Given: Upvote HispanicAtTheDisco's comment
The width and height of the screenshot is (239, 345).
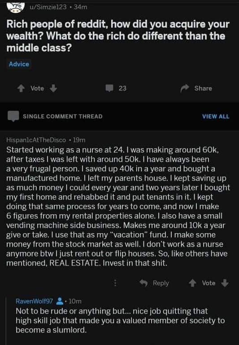Looking at the screenshot, I should tap(193, 283).
